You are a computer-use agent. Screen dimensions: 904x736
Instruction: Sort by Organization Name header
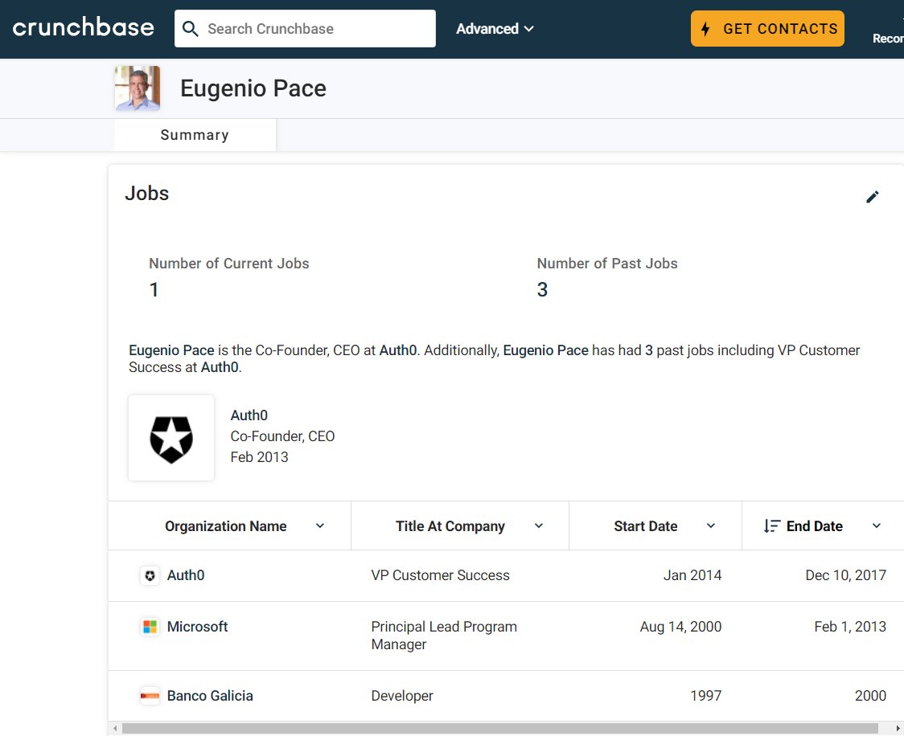pos(225,526)
